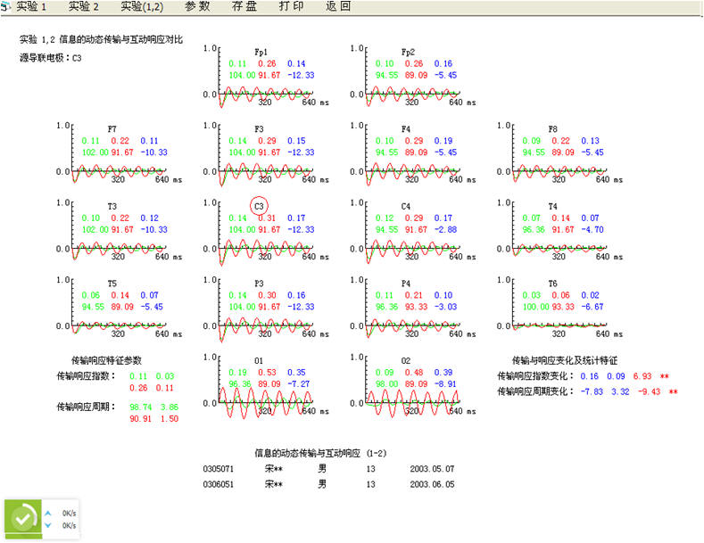Click the 传输响应周期： label
Screen dimensions: 704x543
(87, 407)
